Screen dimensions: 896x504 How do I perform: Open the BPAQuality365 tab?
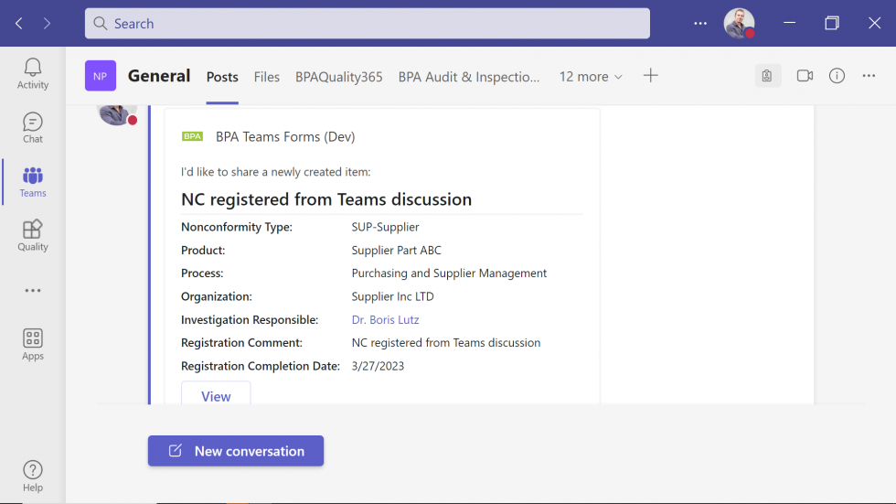(x=338, y=77)
